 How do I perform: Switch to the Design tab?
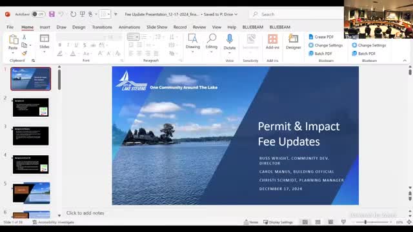[79, 27]
